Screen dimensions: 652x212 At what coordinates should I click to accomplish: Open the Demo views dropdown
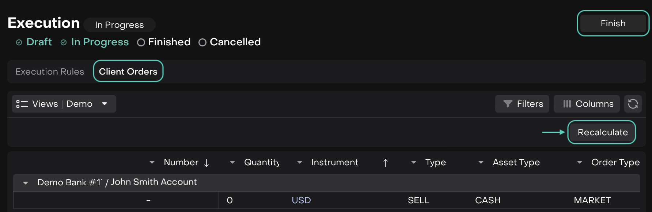[x=105, y=104]
